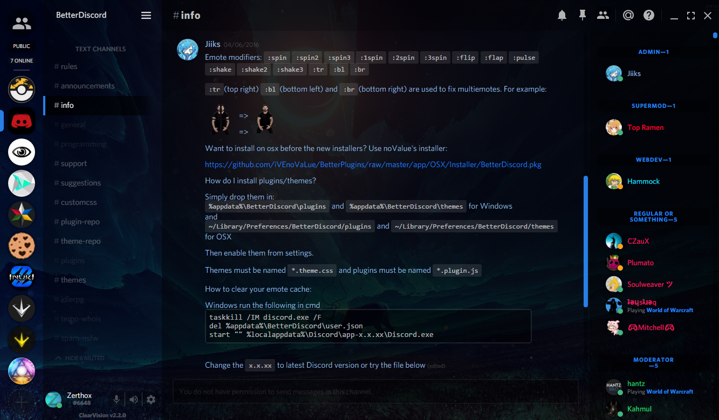
Task: Open notification settings bell icon
Action: [x=562, y=16]
